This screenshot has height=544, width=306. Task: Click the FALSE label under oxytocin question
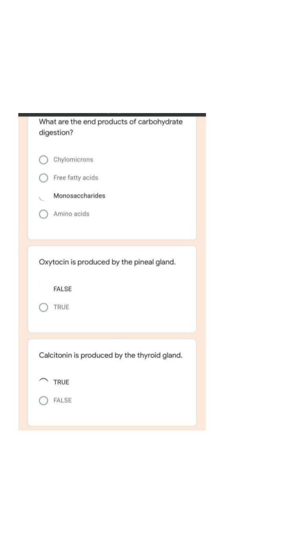pyautogui.click(x=62, y=289)
